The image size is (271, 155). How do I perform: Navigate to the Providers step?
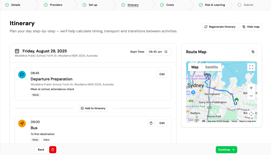[x=56, y=5]
